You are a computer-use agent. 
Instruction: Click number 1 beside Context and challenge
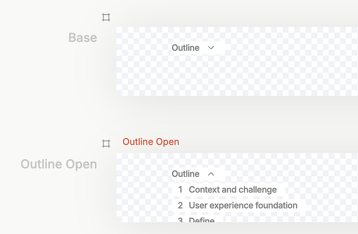pos(180,190)
